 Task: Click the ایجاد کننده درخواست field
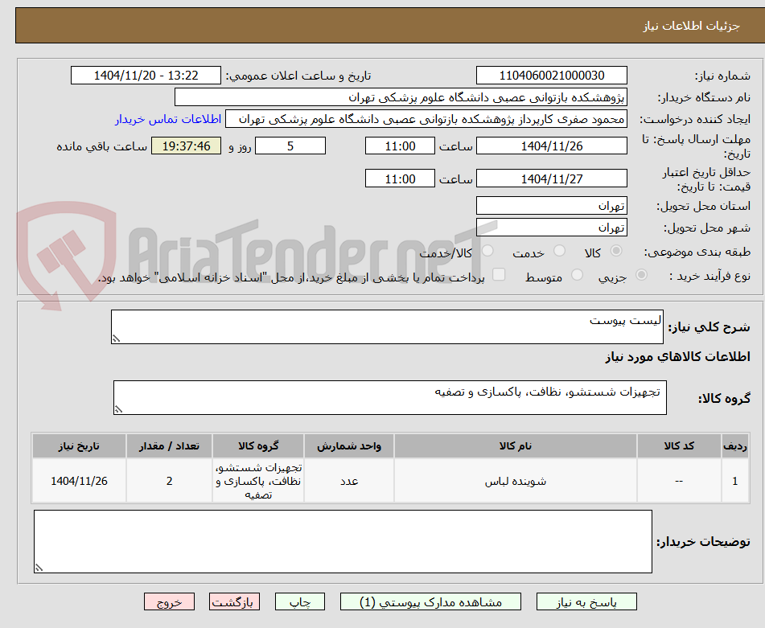pos(426,119)
